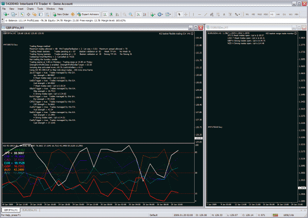The width and height of the screenshot is (308, 218).
Task: Switch to GBPJPYm,H1 bottom tab
Action: point(11,210)
